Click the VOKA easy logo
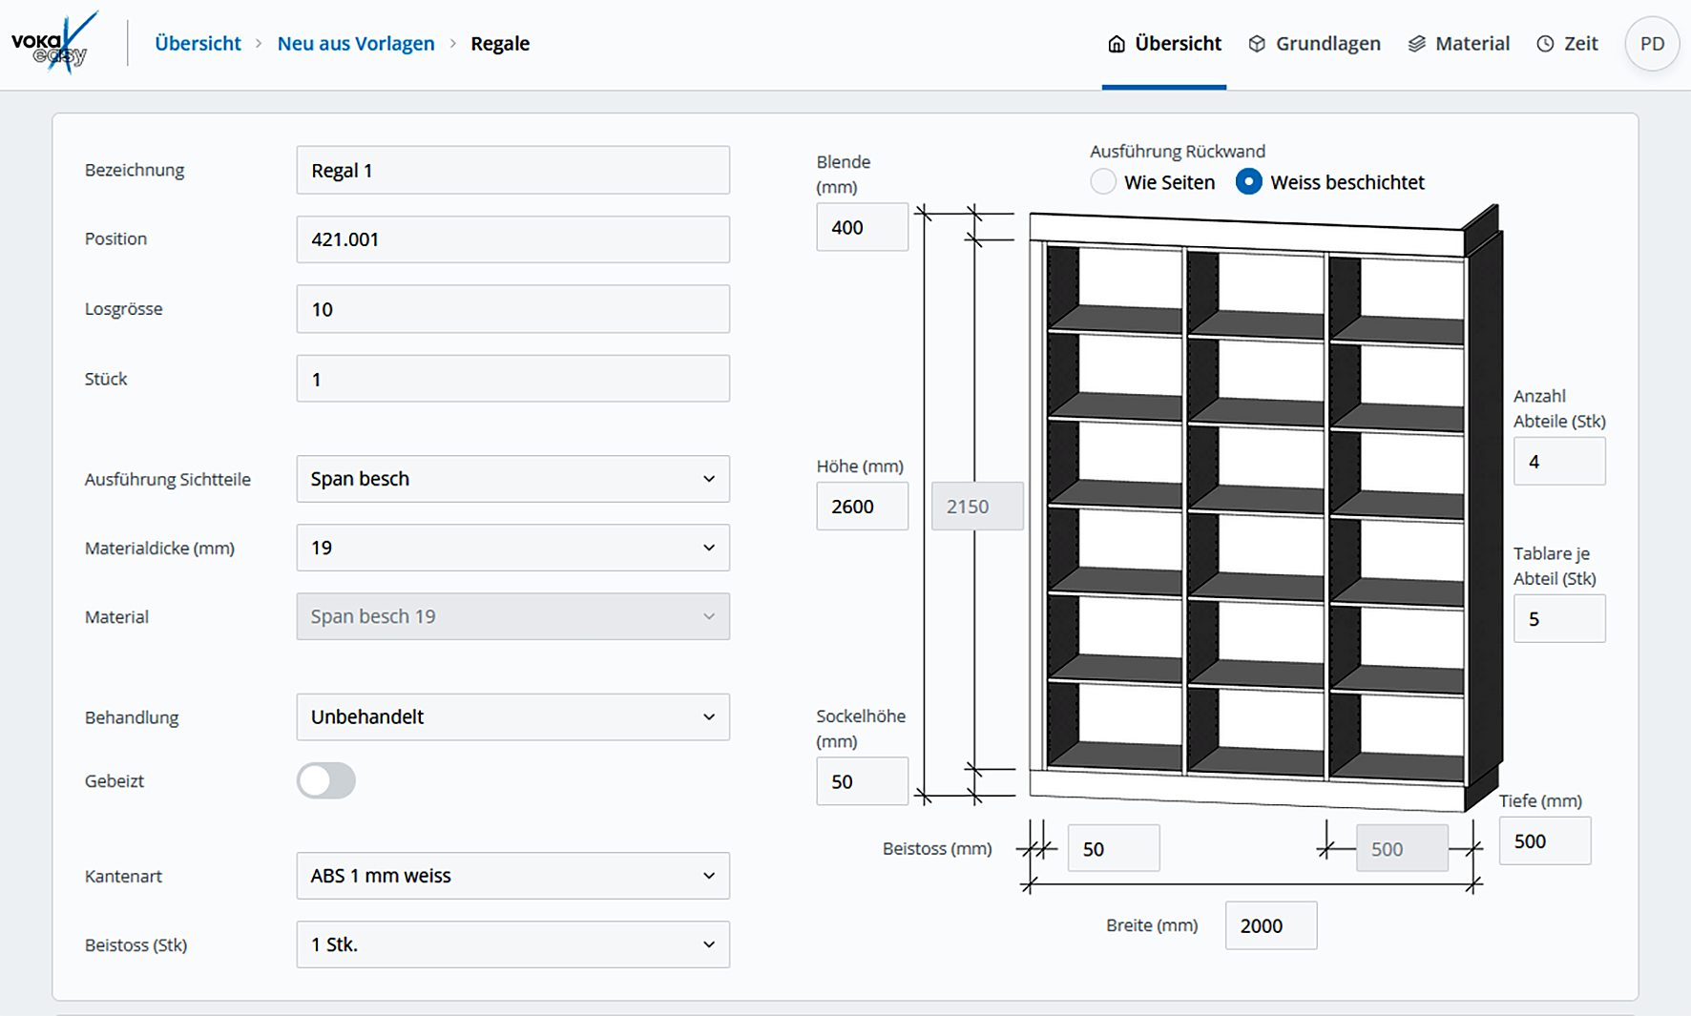1691x1016 pixels. point(54,44)
